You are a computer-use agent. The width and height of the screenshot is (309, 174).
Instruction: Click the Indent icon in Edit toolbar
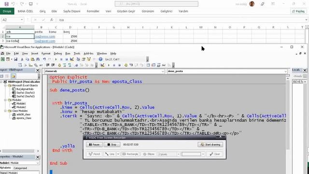(x=47, y=65)
